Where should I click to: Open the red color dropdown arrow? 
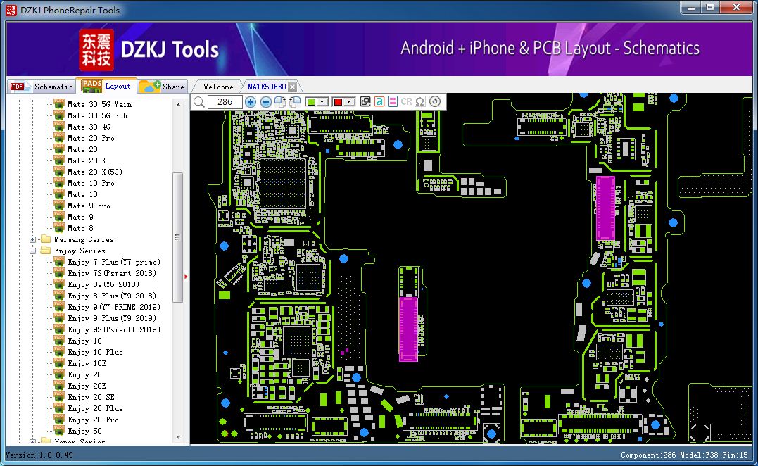[x=349, y=101]
